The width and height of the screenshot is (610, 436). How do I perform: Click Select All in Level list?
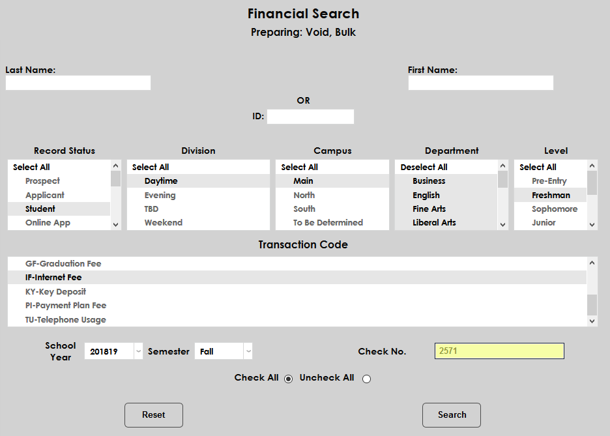tap(551, 167)
